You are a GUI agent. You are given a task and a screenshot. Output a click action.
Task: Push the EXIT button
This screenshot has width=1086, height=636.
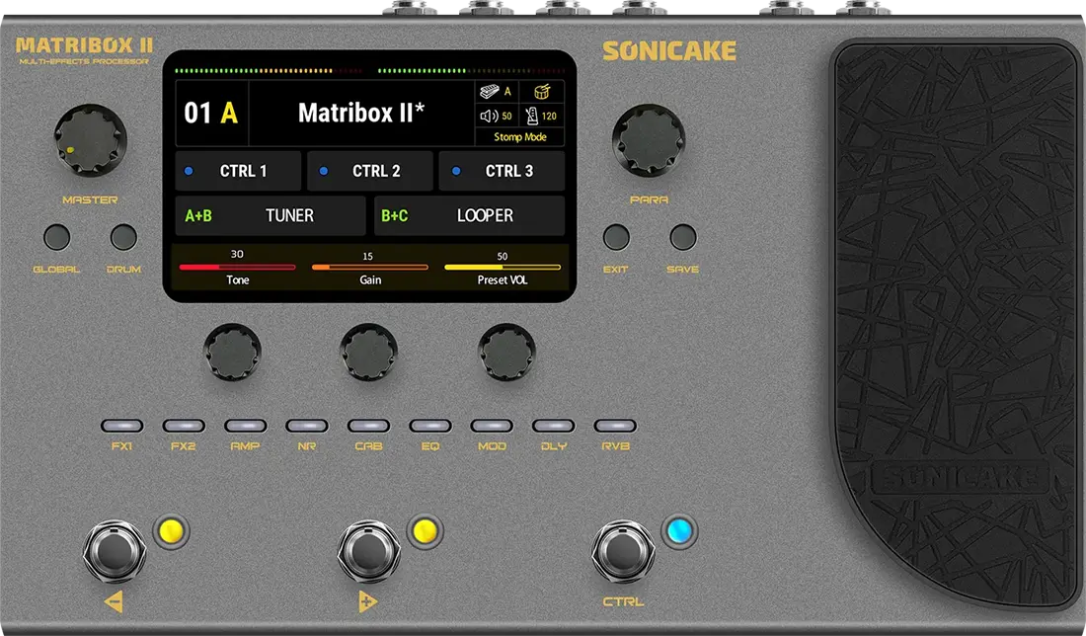coord(616,237)
